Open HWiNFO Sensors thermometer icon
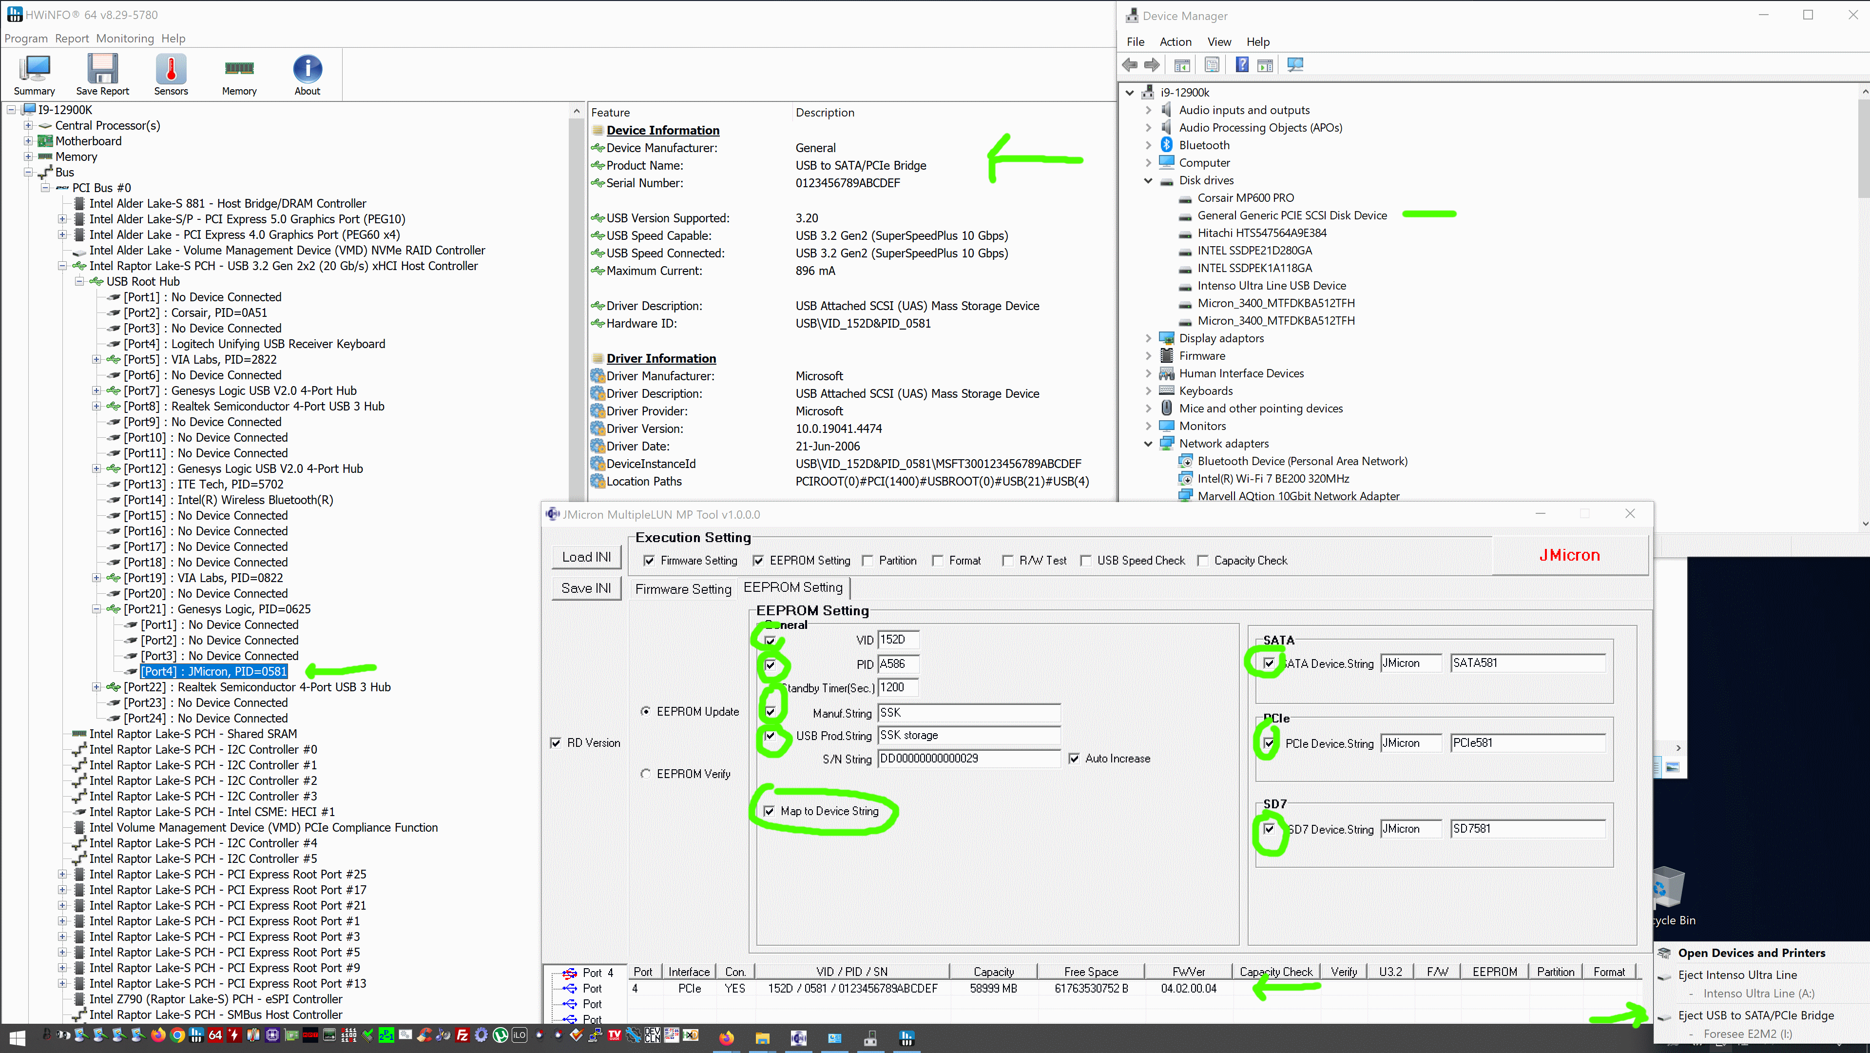Screen dimensions: 1870x1053 [x=172, y=74]
